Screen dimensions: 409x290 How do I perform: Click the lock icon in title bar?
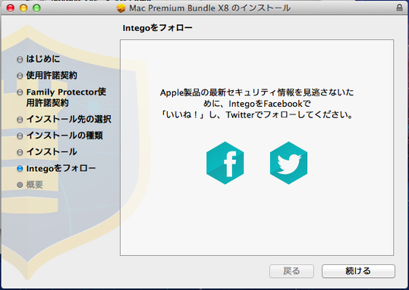pyautogui.click(x=399, y=8)
